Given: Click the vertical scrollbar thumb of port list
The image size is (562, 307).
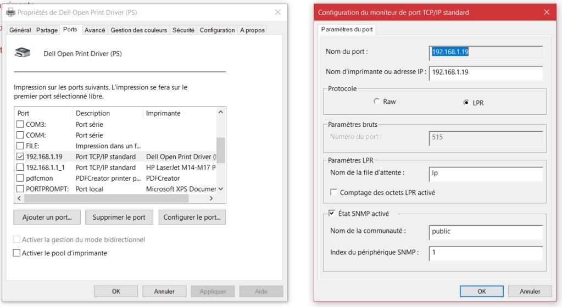Looking at the screenshot, I should (x=221, y=150).
